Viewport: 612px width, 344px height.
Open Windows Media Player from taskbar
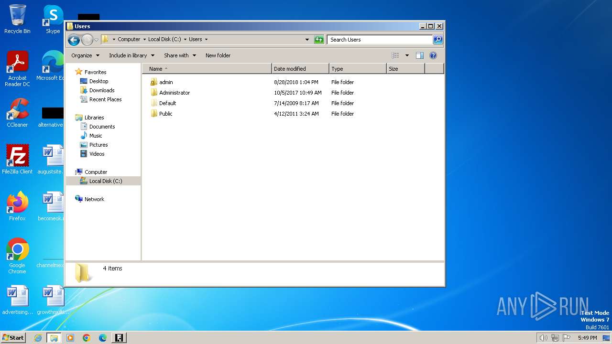[x=70, y=338]
